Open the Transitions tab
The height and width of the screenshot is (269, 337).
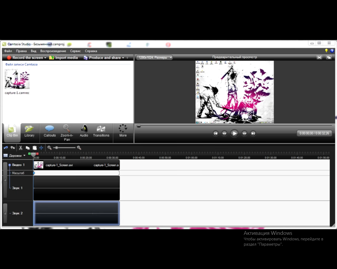101,131
